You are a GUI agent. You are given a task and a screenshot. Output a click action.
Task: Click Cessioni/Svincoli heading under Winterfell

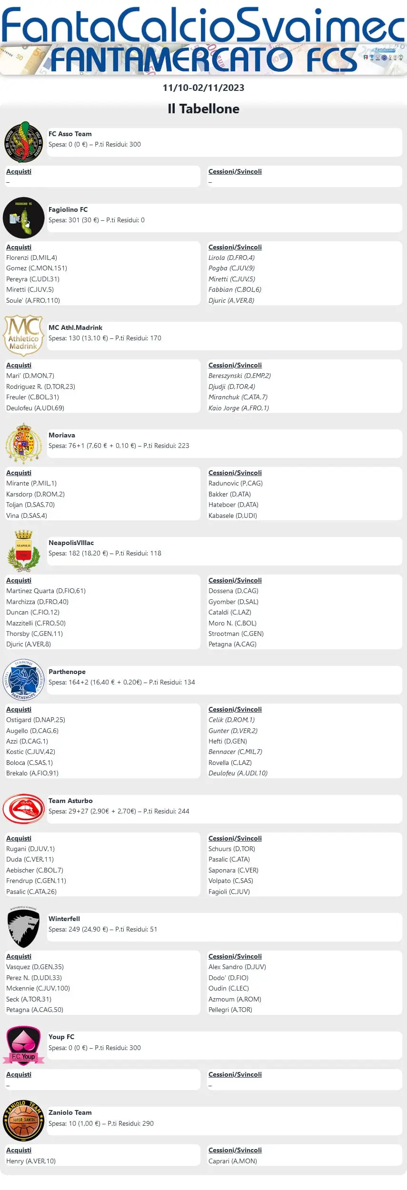tap(235, 956)
